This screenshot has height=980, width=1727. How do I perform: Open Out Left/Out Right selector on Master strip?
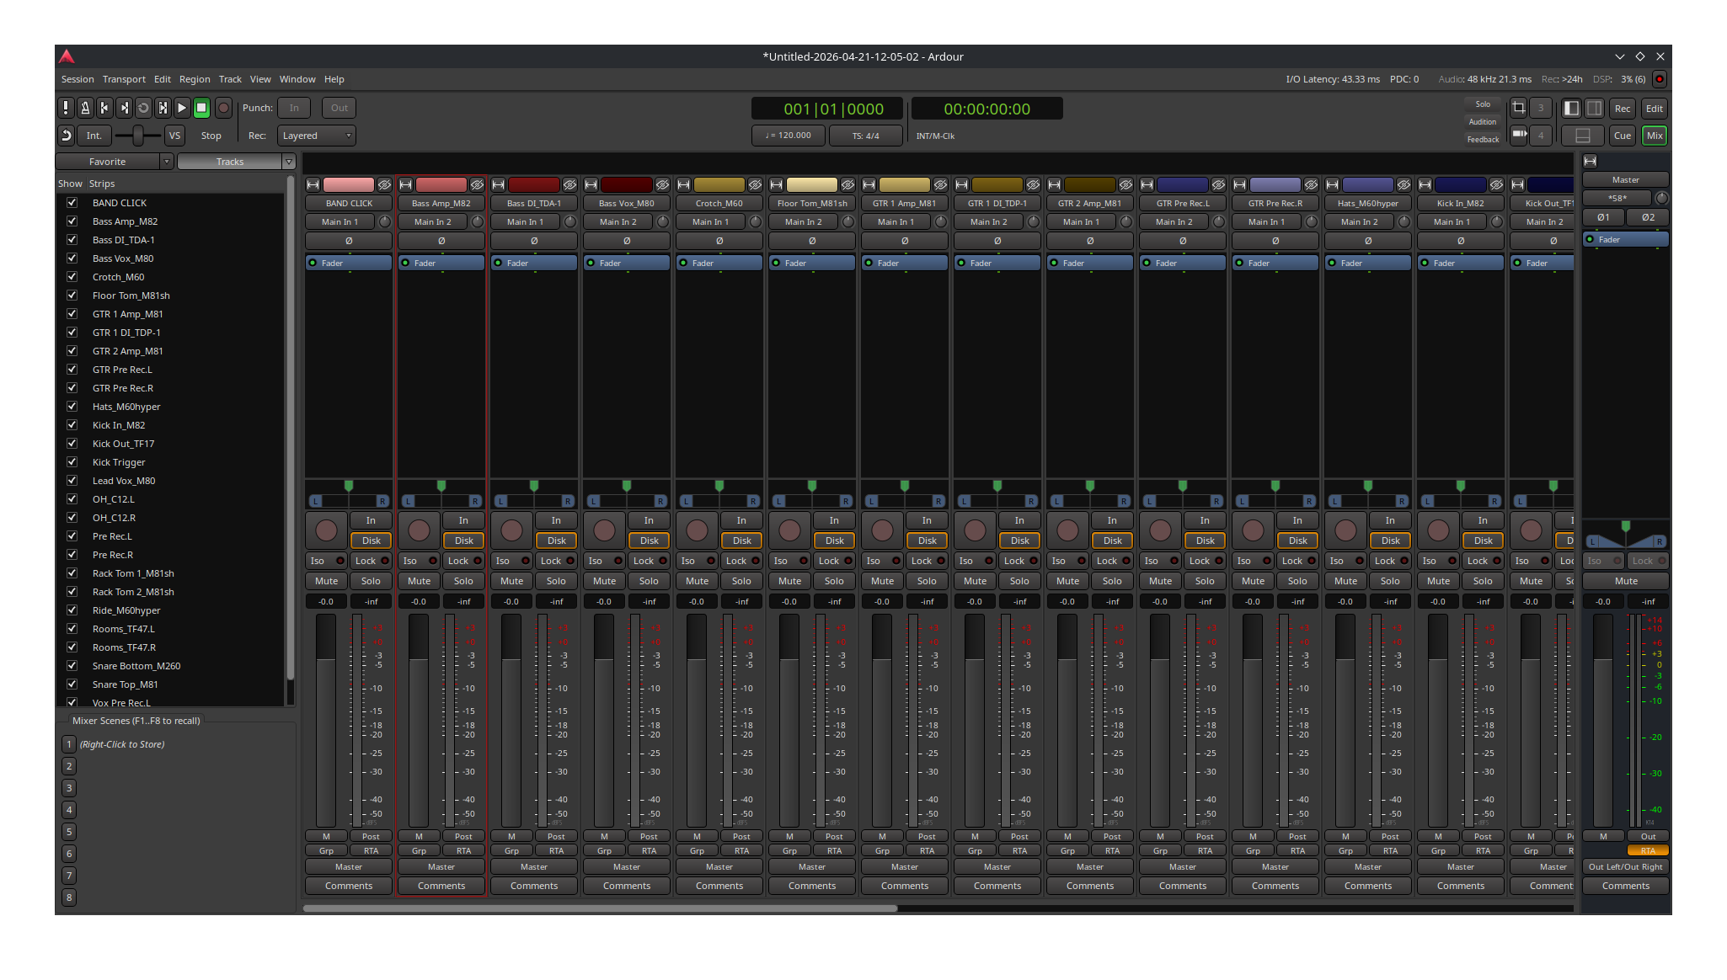(1626, 866)
